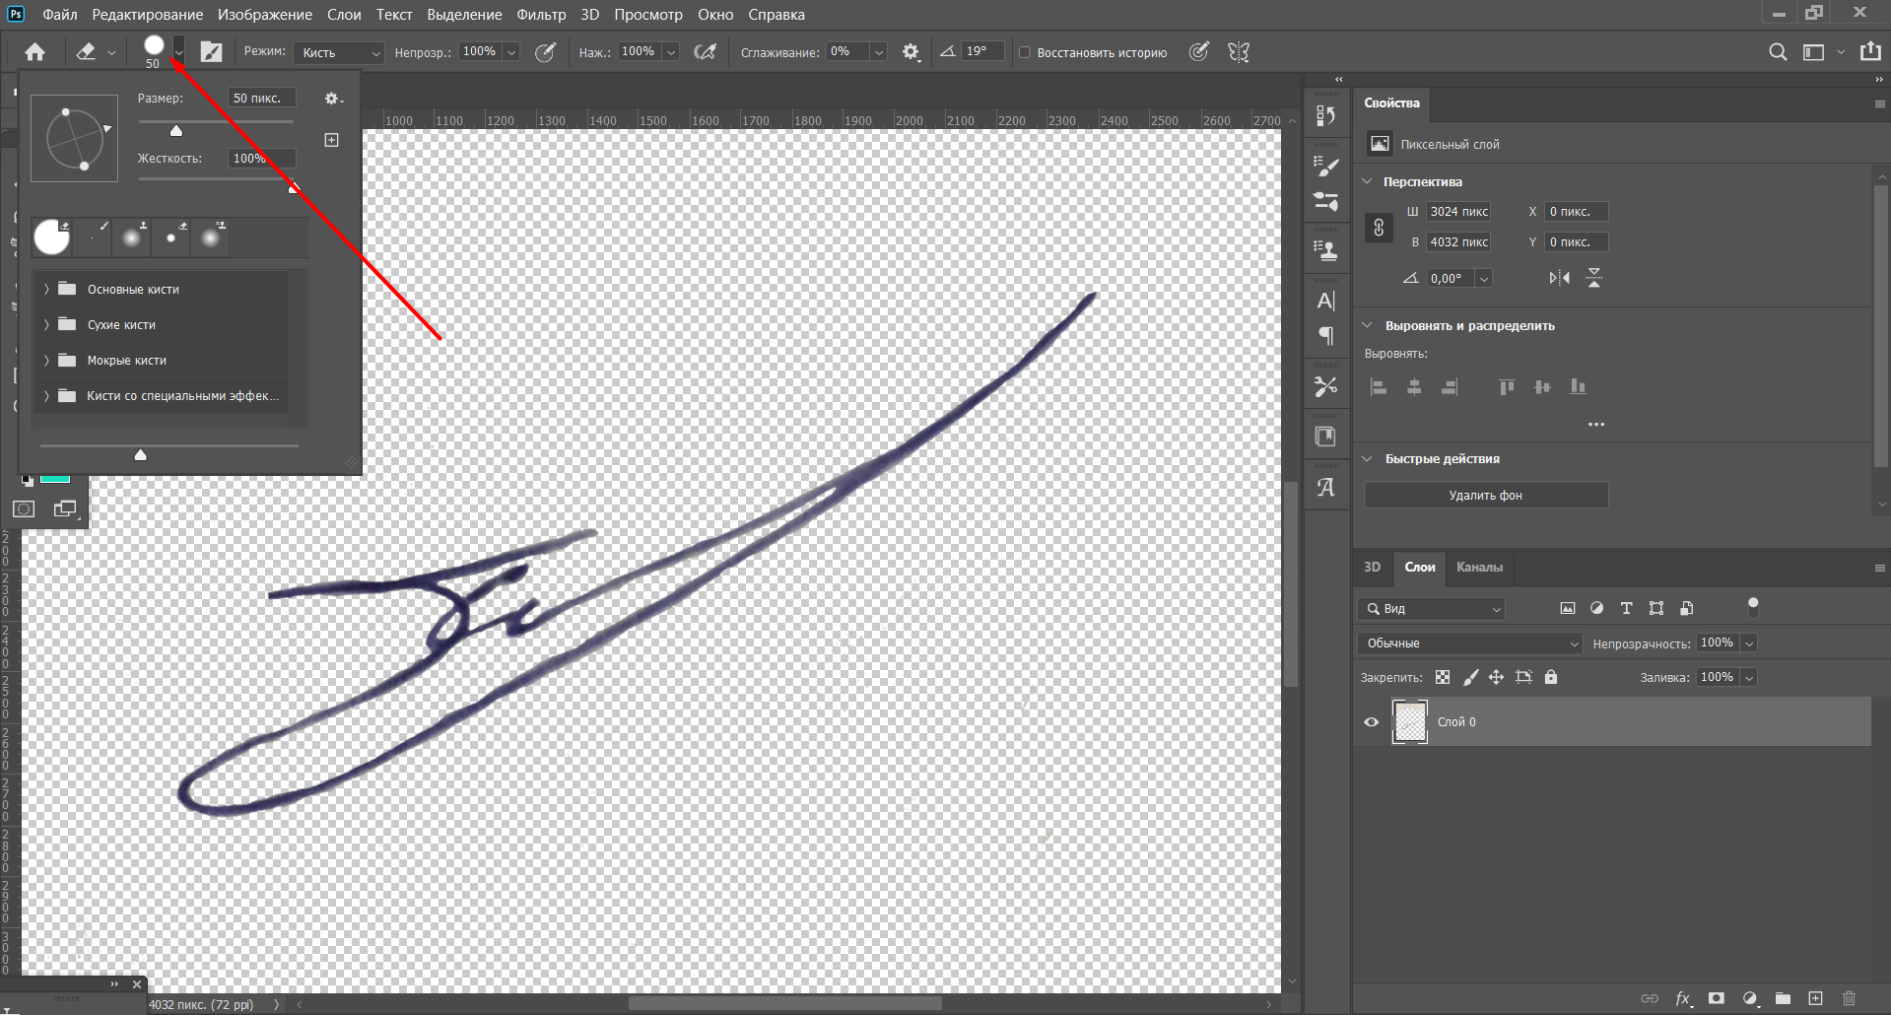
Task: Click the brush Размер slider handle
Action: [176, 131]
